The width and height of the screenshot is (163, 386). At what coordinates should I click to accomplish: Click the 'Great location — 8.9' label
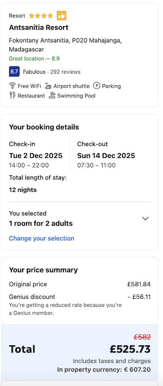point(34,59)
